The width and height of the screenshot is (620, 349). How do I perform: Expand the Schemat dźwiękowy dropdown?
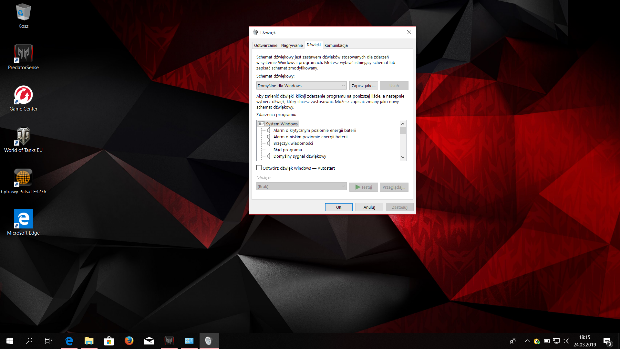pos(301,86)
